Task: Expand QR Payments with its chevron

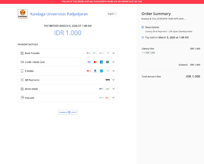Action: [x=114, y=80]
